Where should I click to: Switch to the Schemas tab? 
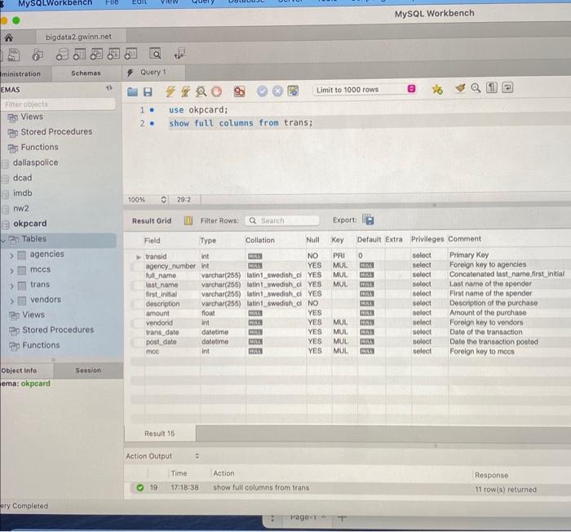tap(86, 73)
